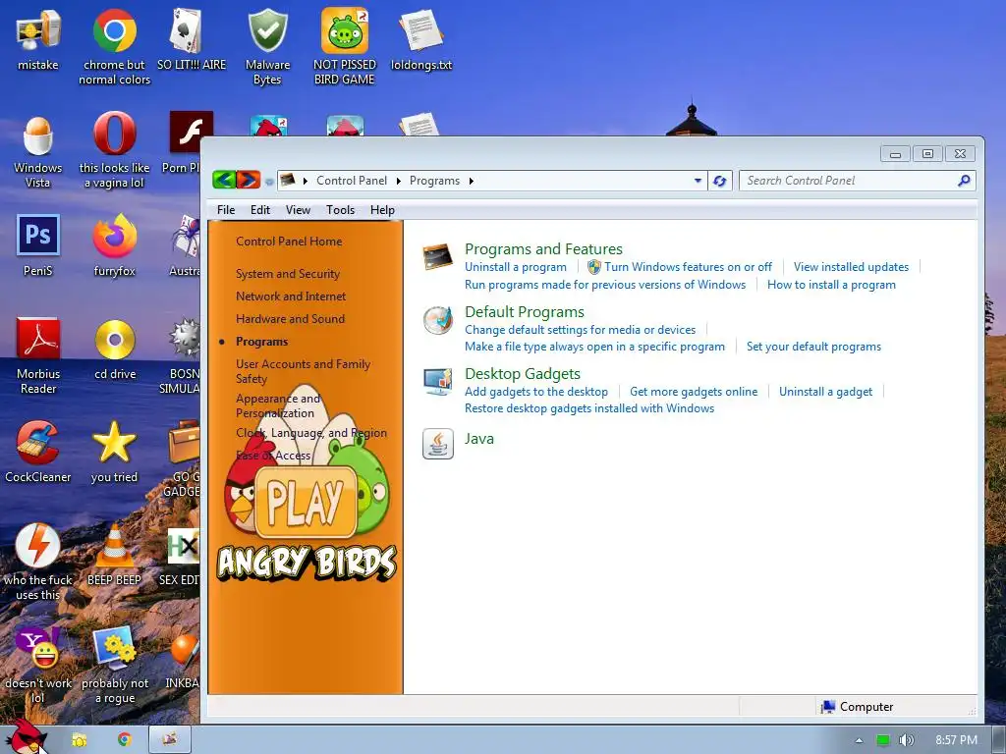
Task: Show hidden tray icons arrow
Action: [x=859, y=740]
